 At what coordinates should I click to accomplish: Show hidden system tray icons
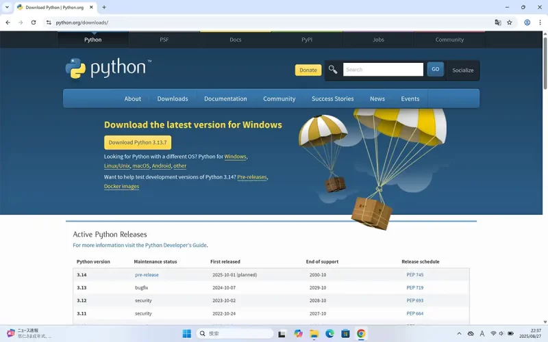(x=459, y=334)
